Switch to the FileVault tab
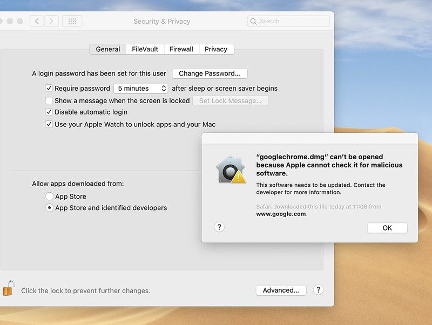The image size is (432, 325). pos(145,49)
